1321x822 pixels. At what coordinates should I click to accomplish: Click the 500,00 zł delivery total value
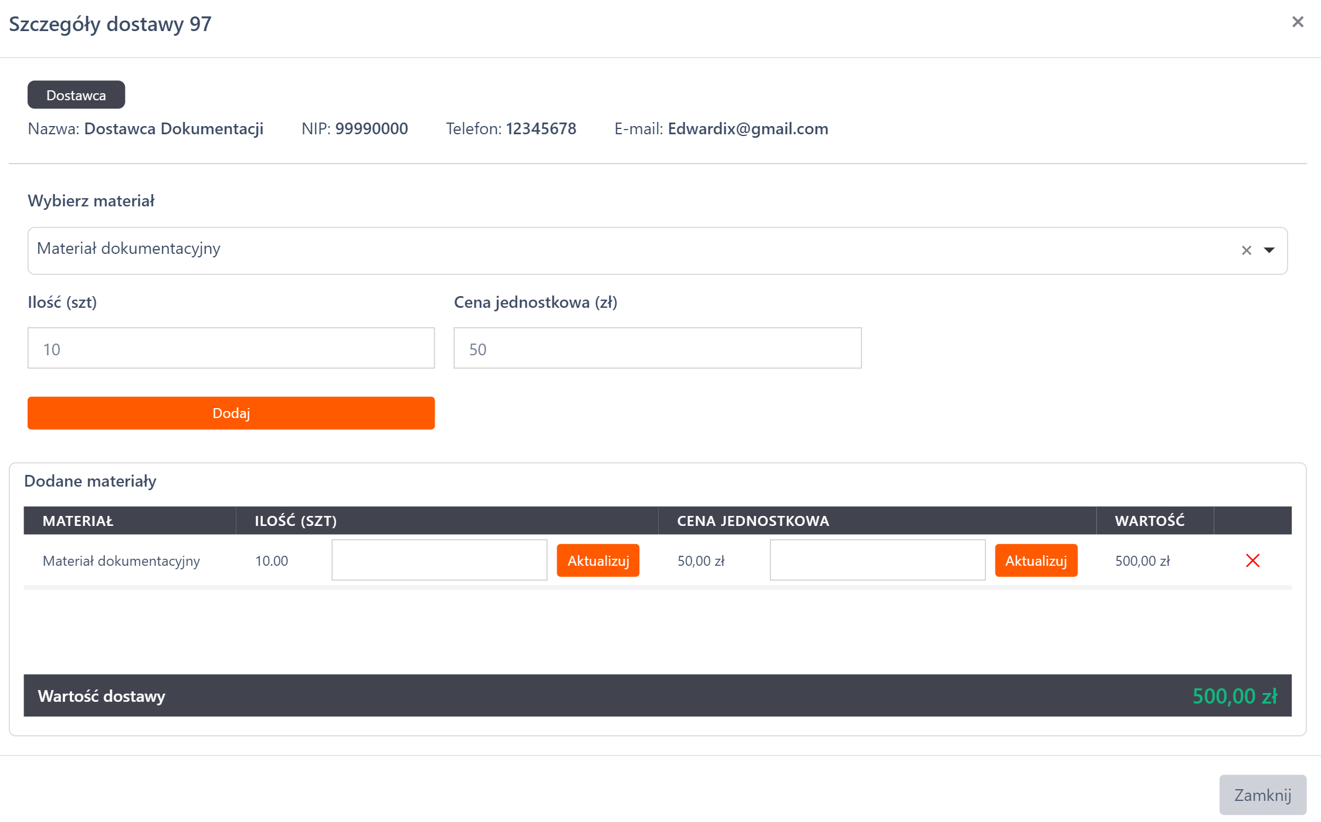(1234, 696)
